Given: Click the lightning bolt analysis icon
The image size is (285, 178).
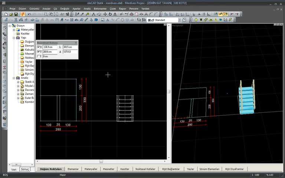Looking at the screenshot, I should click(230, 20).
